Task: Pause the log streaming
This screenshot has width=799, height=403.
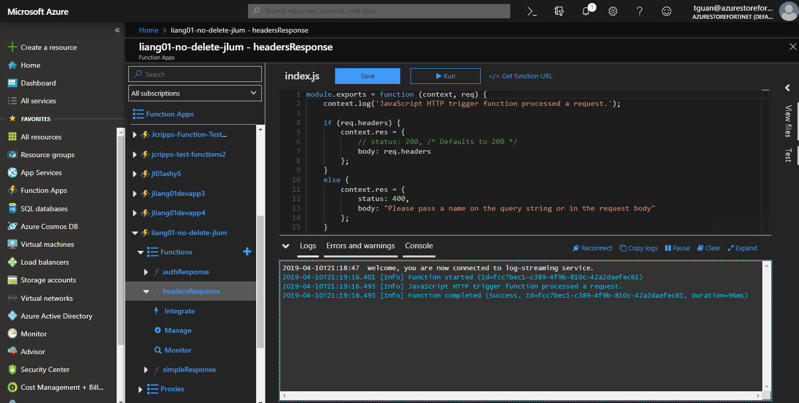Action: [x=677, y=248]
